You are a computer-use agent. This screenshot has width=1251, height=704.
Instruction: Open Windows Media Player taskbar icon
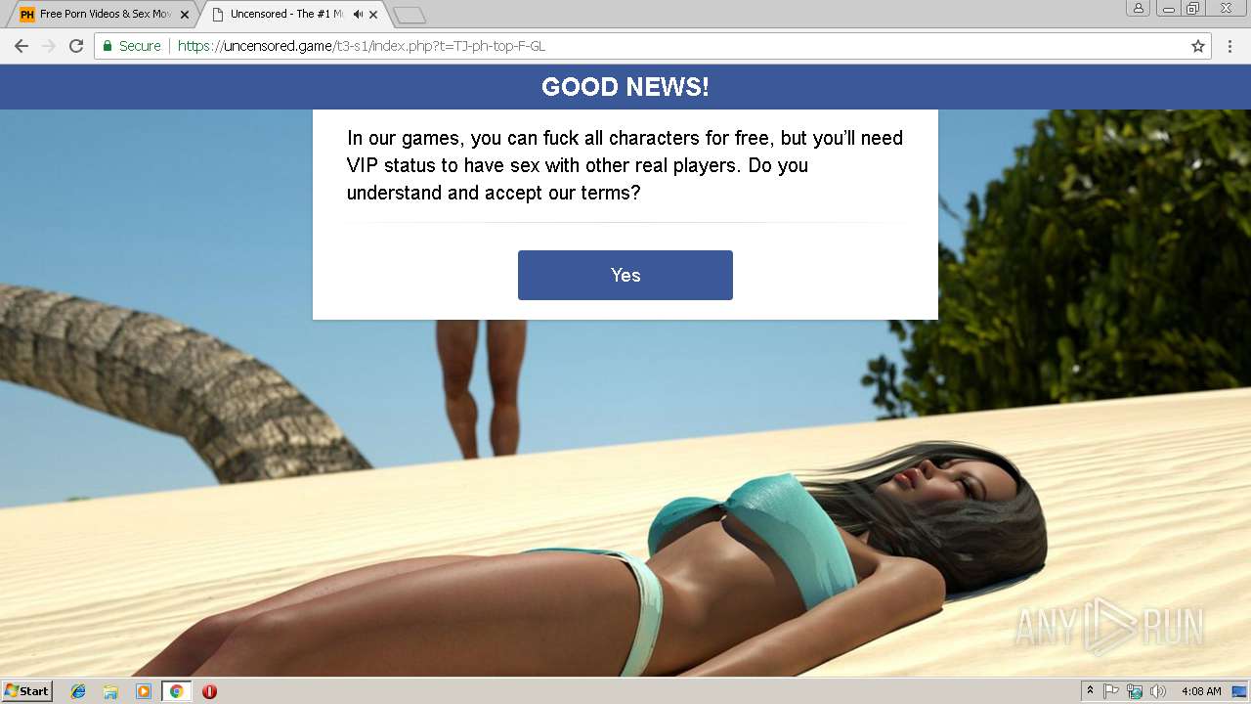click(144, 691)
